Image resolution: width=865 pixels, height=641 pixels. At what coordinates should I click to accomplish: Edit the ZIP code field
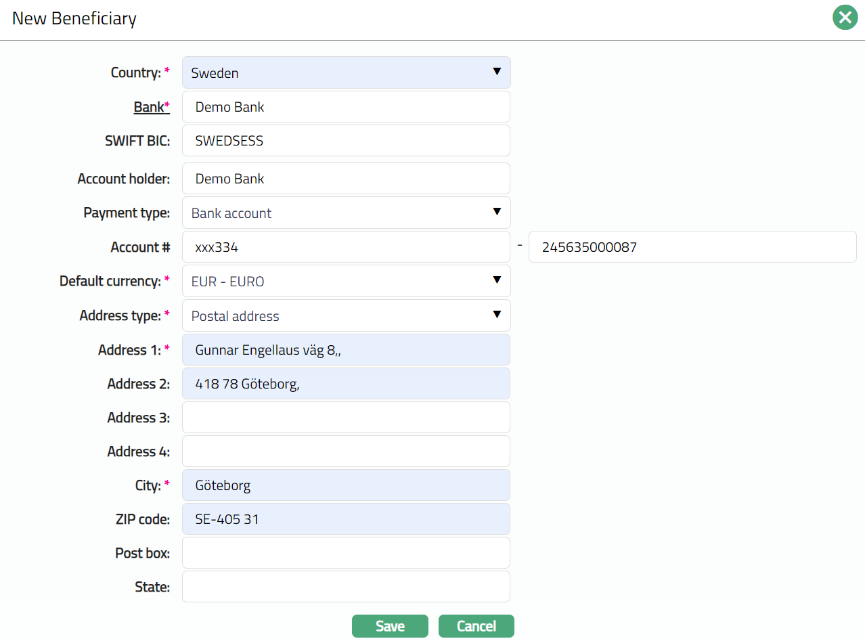(346, 519)
